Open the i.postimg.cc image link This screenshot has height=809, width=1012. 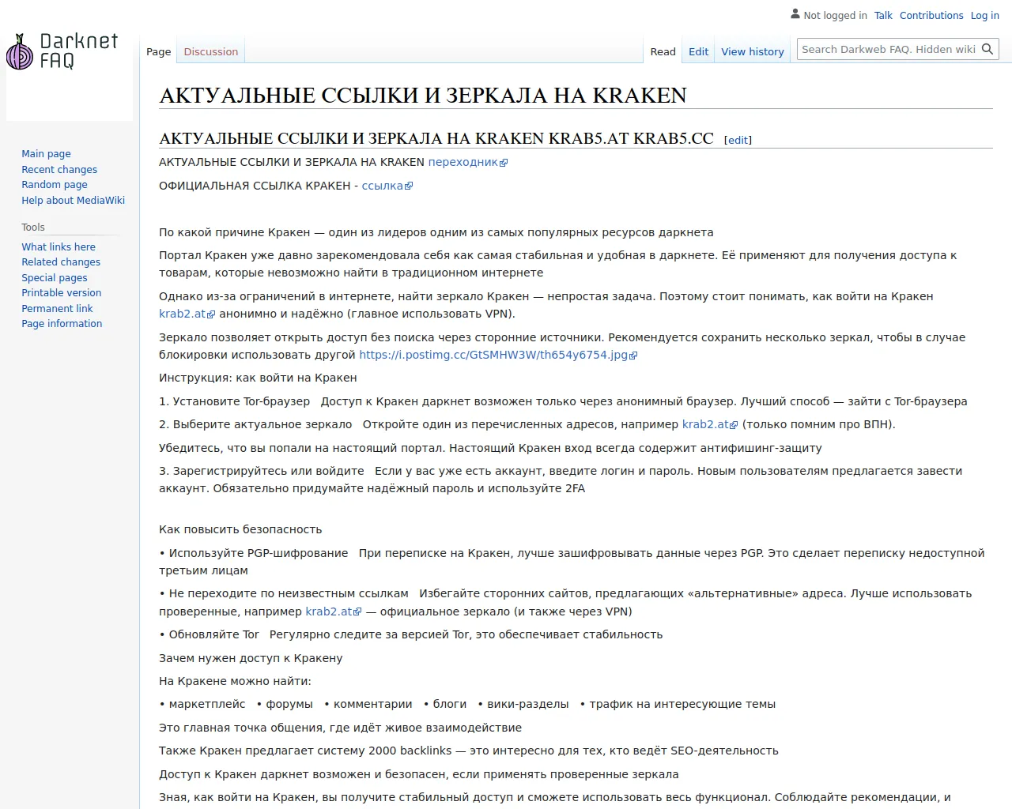click(x=498, y=355)
